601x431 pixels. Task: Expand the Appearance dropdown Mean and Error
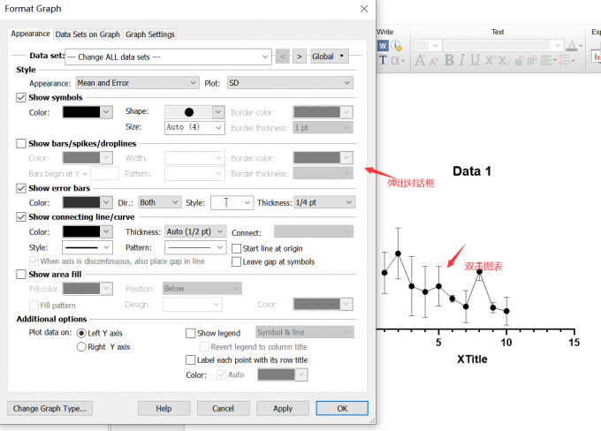coord(137,82)
